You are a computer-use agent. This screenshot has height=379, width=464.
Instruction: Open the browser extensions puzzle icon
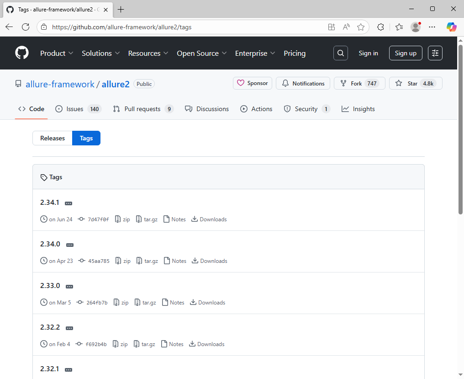(x=380, y=27)
